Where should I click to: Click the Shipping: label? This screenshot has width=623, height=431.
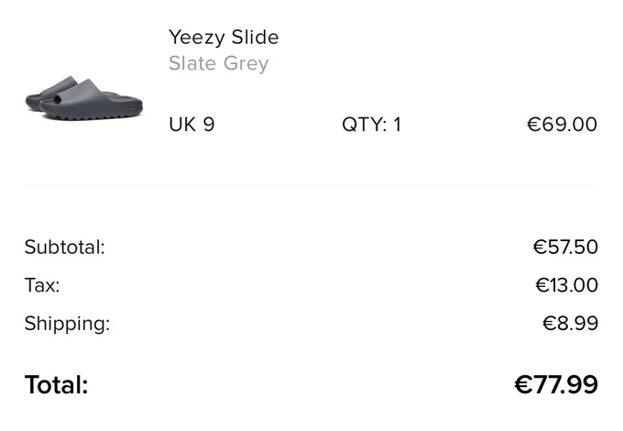click(67, 324)
